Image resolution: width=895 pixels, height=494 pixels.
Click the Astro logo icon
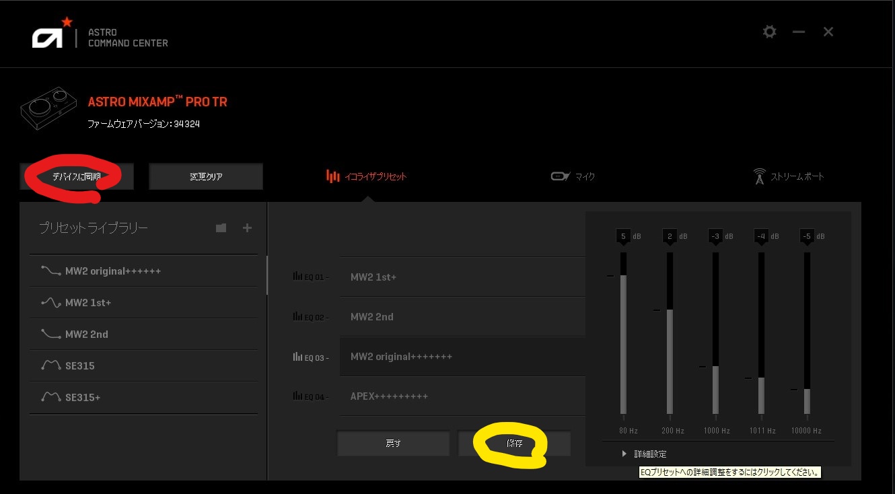coord(48,36)
